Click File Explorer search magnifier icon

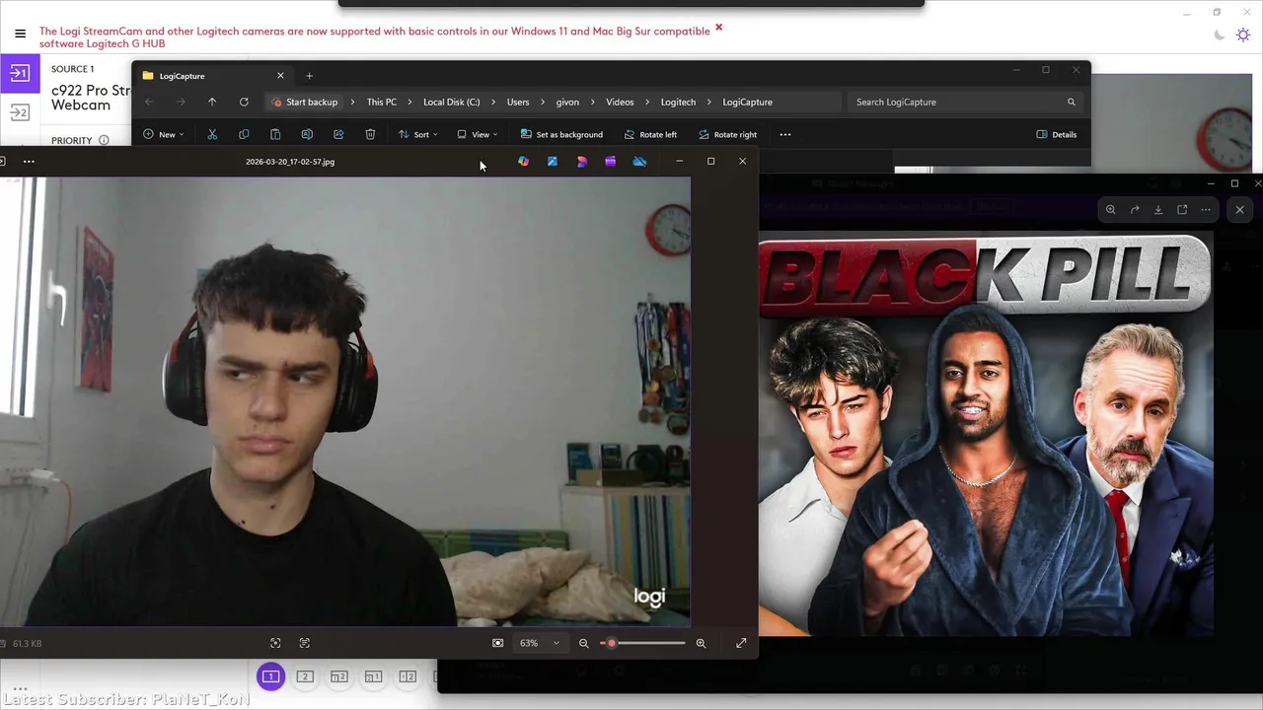(1071, 102)
